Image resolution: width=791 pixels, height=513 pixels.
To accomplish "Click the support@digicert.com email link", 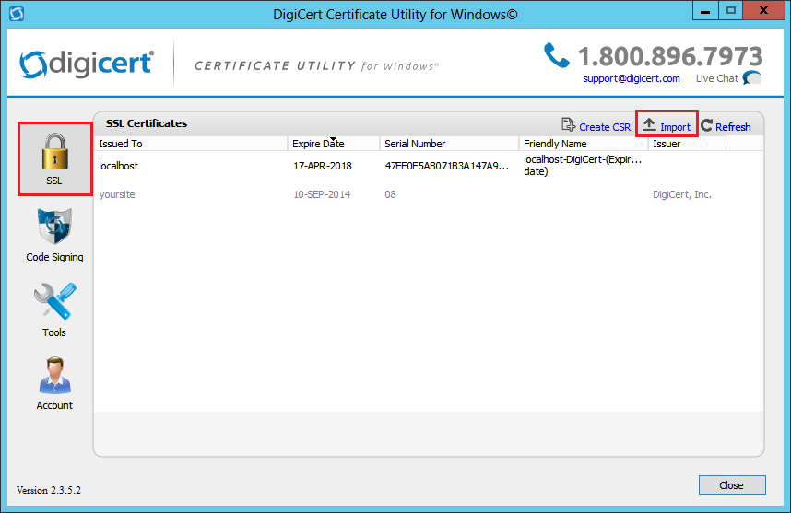I will pos(631,78).
